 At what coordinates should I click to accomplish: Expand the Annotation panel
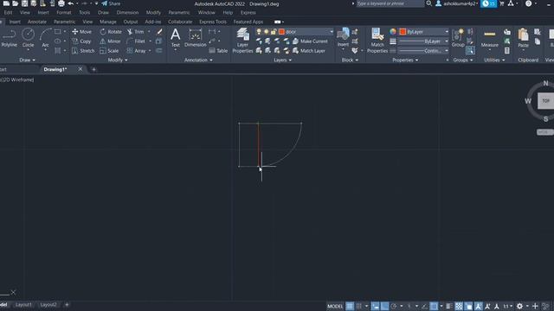click(198, 60)
